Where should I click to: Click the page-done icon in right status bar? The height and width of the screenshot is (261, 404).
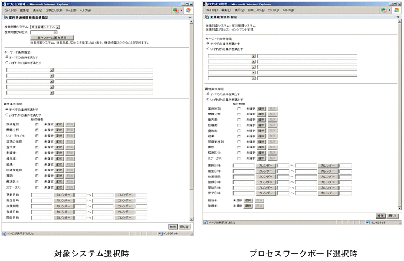point(206,222)
